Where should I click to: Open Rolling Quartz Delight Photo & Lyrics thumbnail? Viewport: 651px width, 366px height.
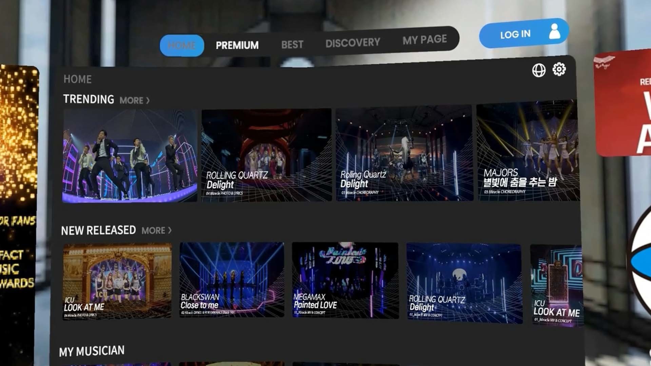[266, 155]
